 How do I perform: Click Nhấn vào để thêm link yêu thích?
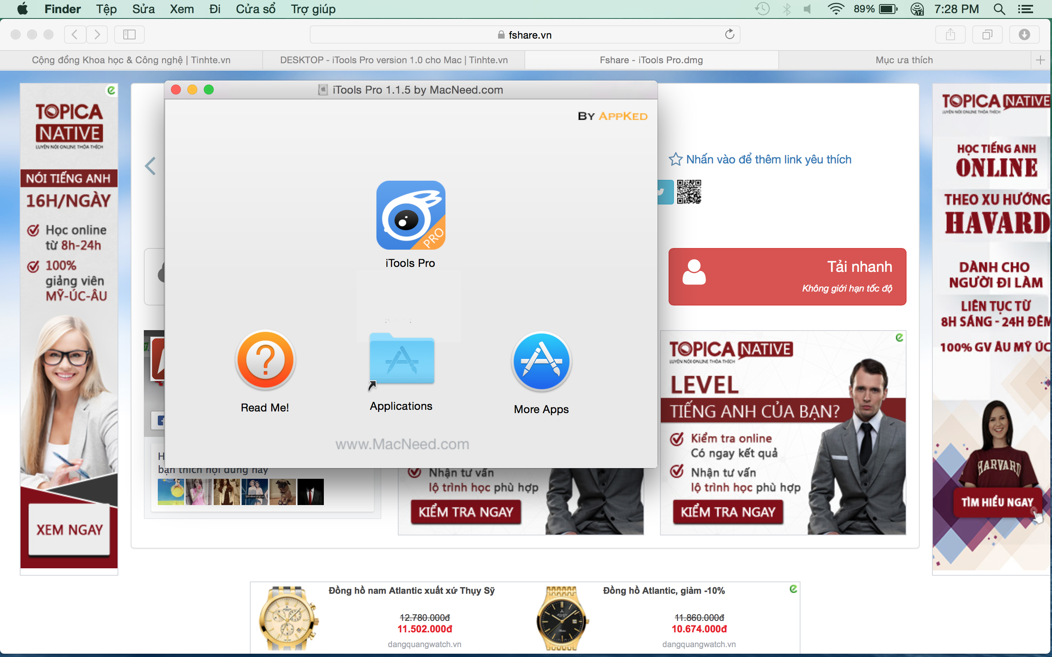coord(768,159)
